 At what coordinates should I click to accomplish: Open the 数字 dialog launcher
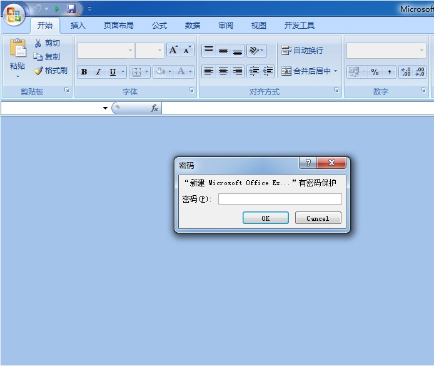pos(423,90)
